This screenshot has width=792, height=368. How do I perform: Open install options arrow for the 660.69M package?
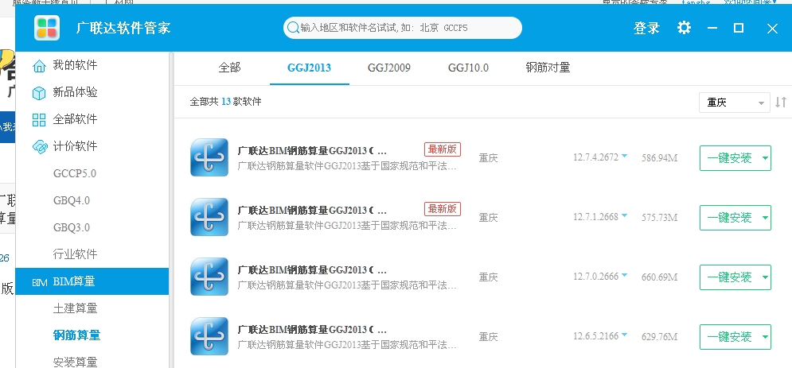click(x=765, y=277)
